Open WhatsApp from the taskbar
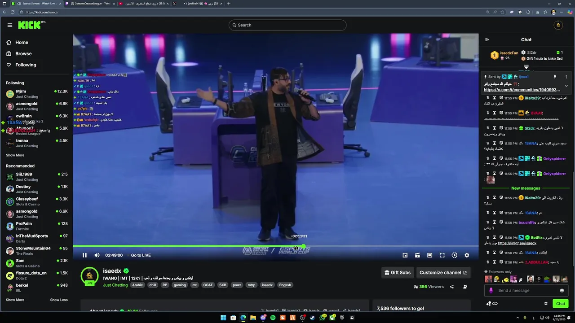Image resolution: width=575 pixels, height=323 pixels. (322, 318)
